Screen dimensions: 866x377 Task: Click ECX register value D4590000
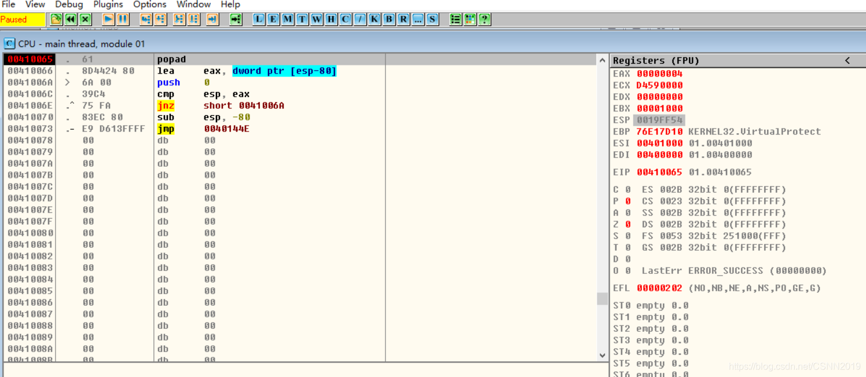coord(659,85)
